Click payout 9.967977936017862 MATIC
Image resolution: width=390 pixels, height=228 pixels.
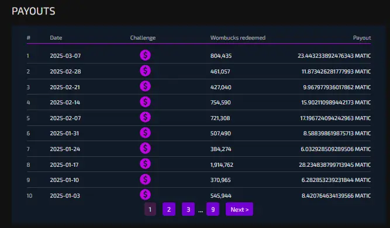click(337, 87)
